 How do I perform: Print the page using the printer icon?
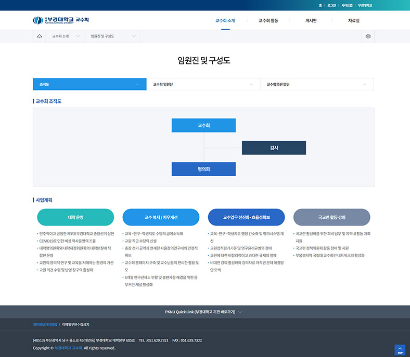[368, 36]
